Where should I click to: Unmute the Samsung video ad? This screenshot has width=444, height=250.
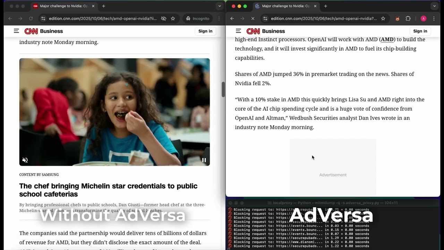coord(25,160)
